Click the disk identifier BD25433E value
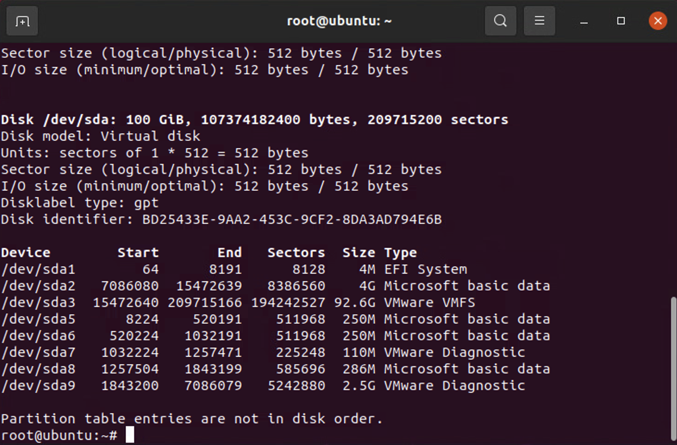This screenshot has width=677, height=445. click(292, 219)
